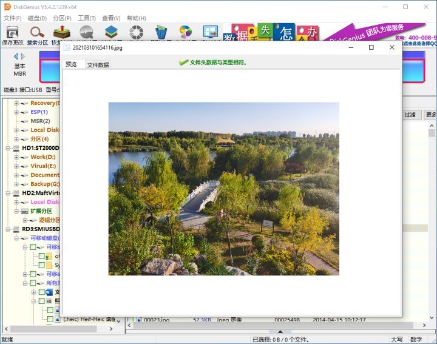Click the HD2:MsftVirtu hard disk icon
437x344 pixels.
(x=16, y=193)
